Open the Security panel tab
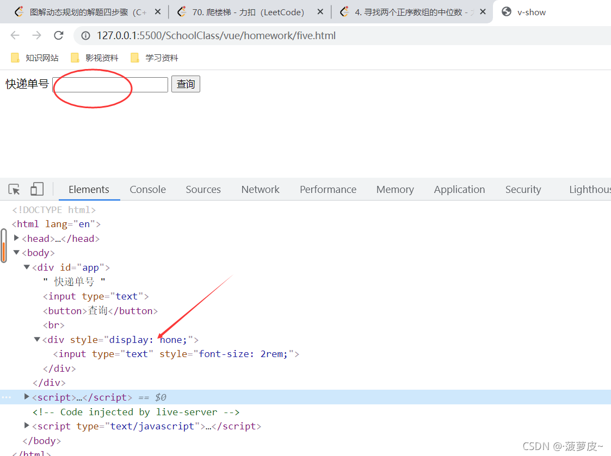The width and height of the screenshot is (611, 456). tap(523, 190)
